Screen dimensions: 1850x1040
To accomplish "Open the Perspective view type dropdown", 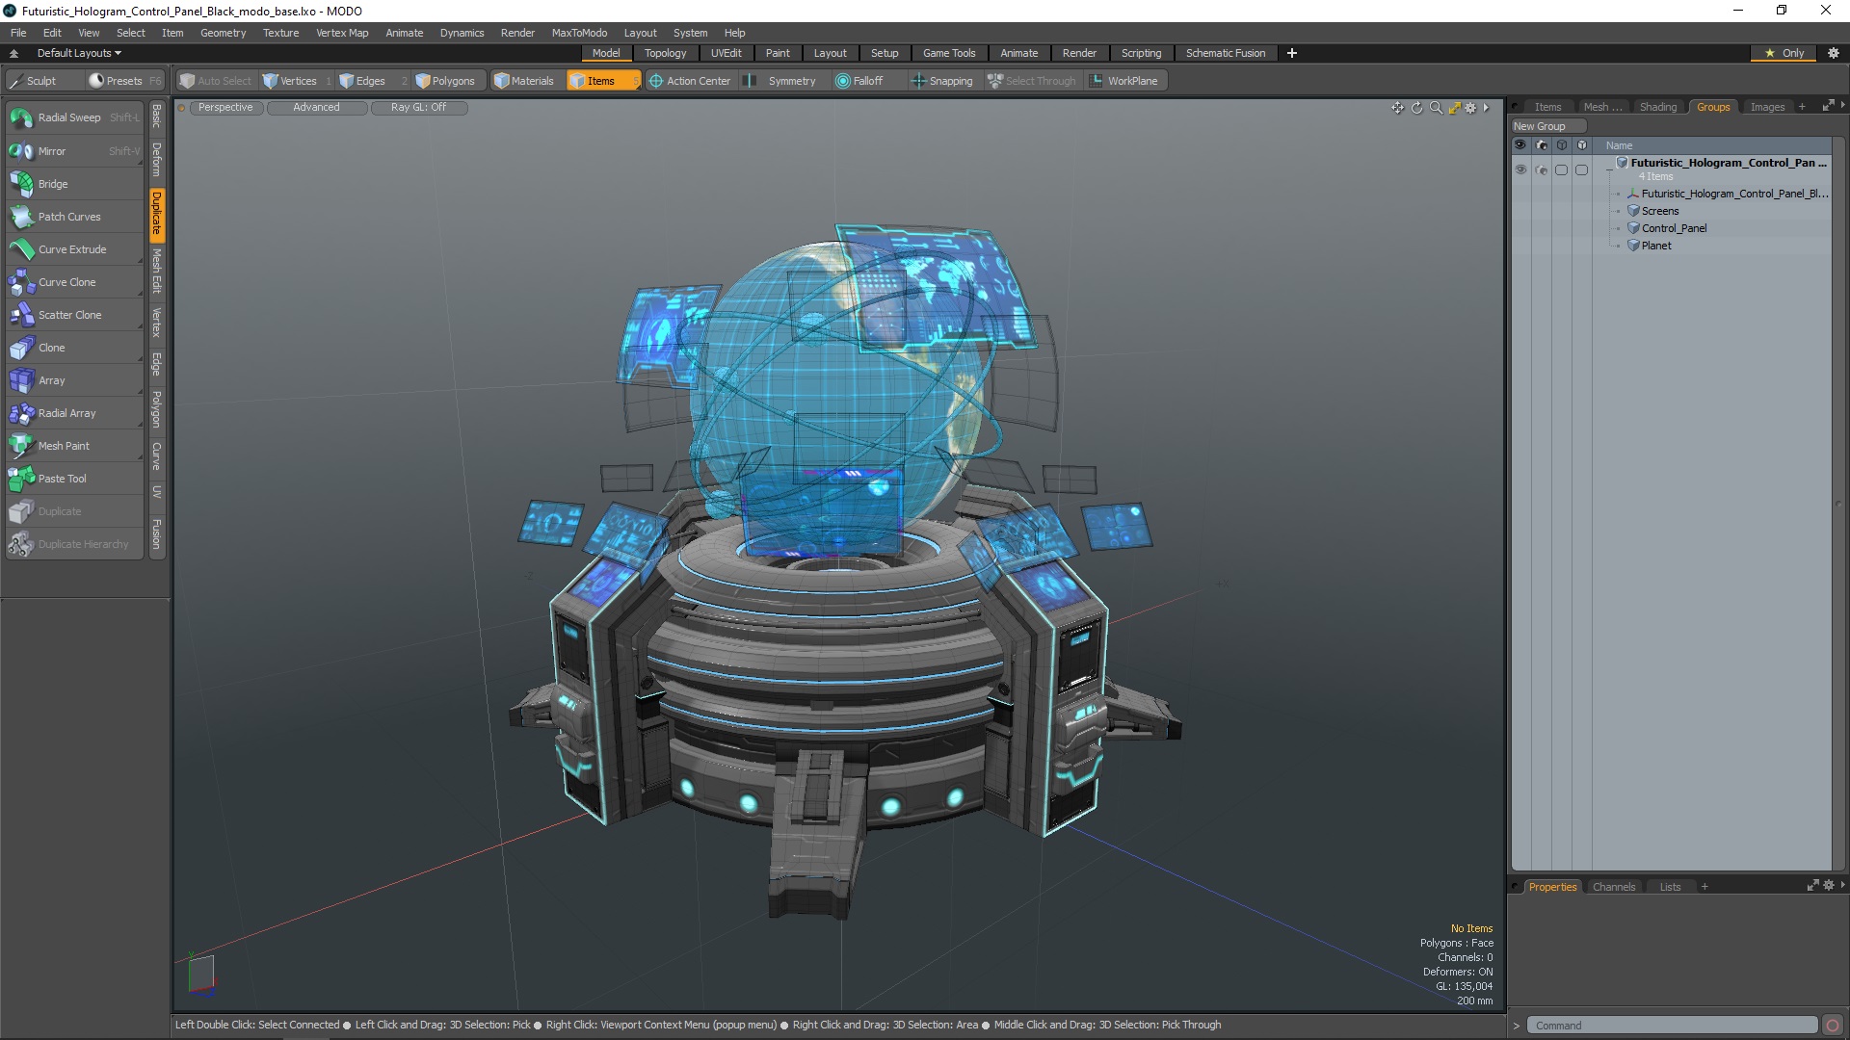I will [225, 108].
